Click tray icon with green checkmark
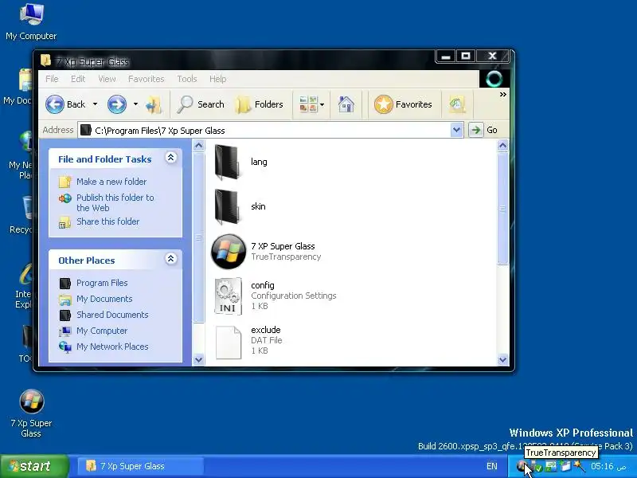This screenshot has height=478, width=637. pyautogui.click(x=536, y=467)
